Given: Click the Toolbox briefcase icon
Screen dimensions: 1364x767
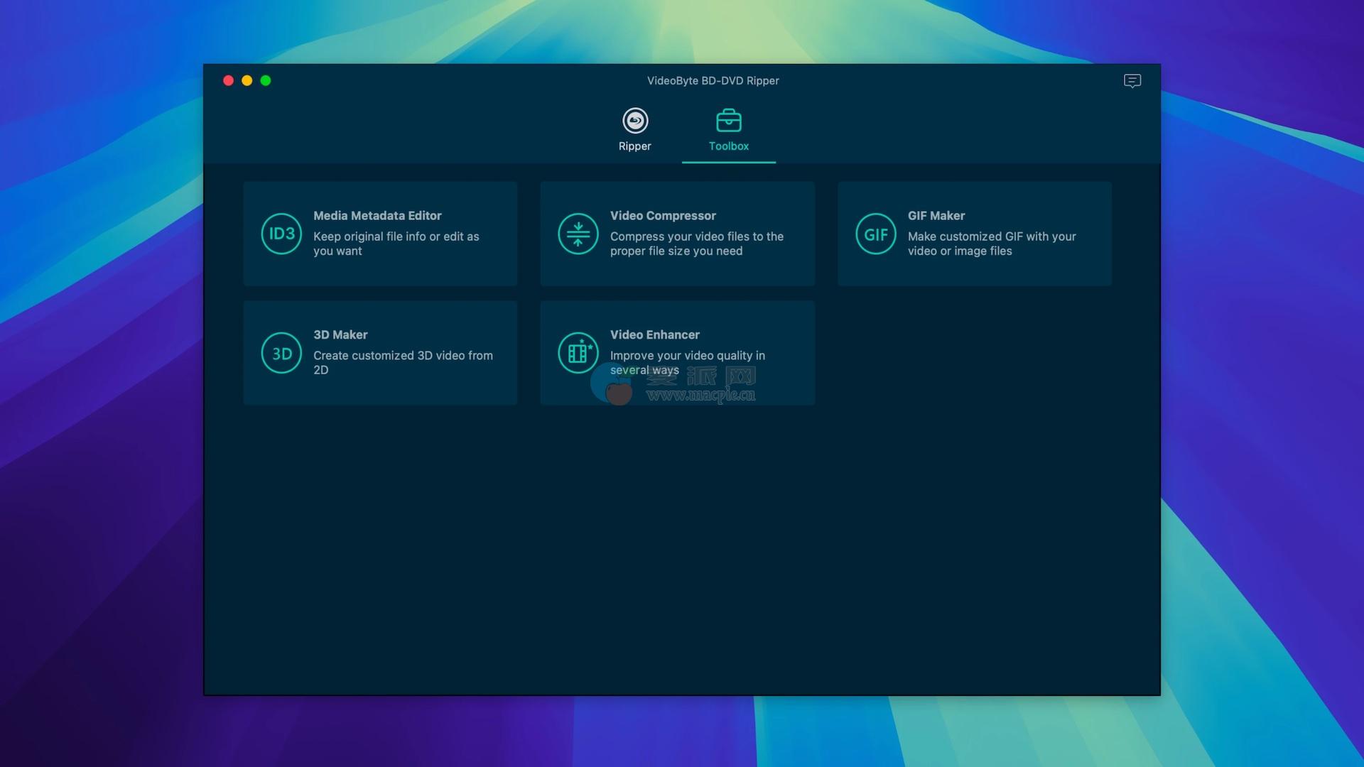Looking at the screenshot, I should pyautogui.click(x=728, y=121).
